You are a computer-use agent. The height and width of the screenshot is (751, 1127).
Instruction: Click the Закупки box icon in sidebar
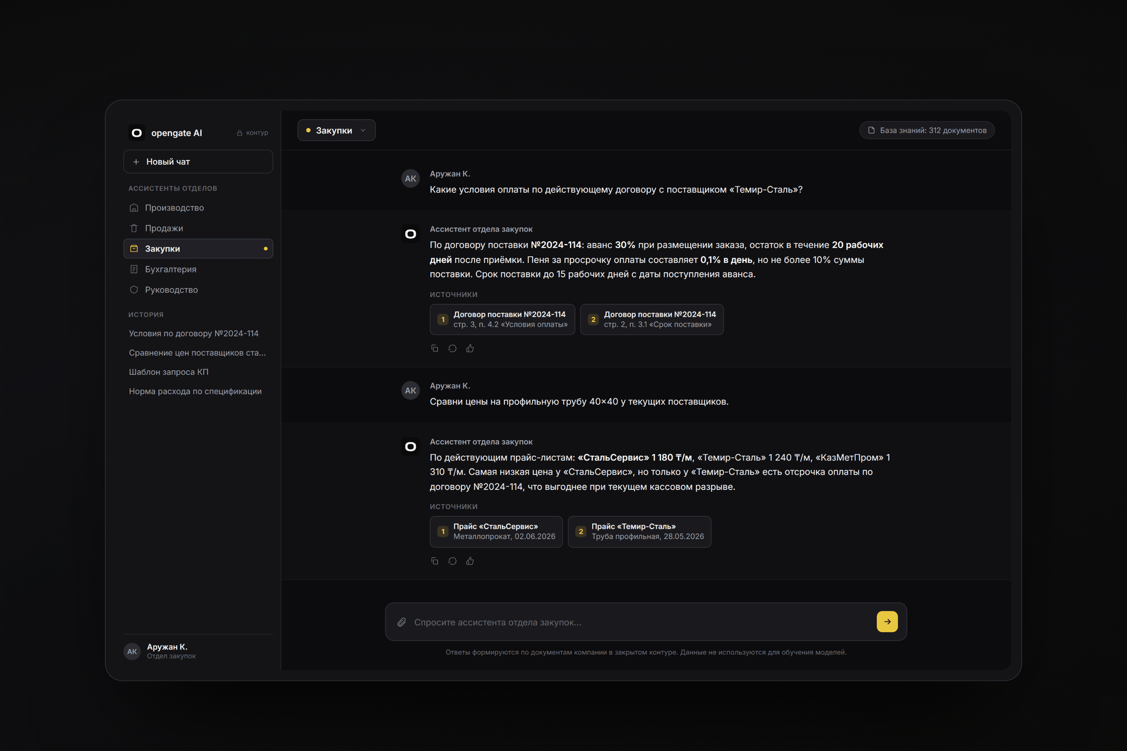(134, 249)
